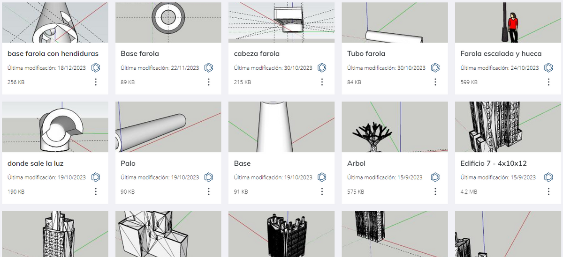Click 'Última modificación: 24/10/2023' text
Image resolution: width=563 pixels, height=257 pixels.
click(x=500, y=68)
